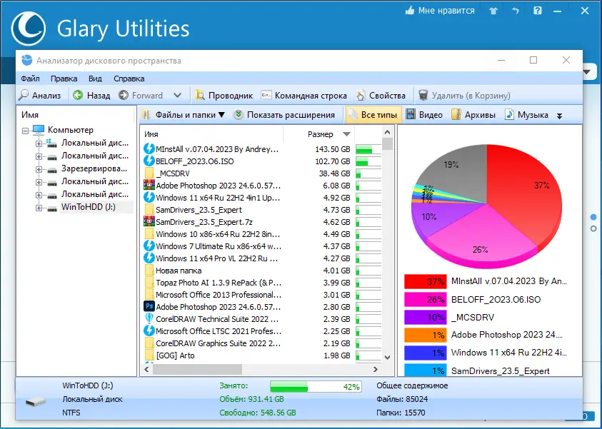Click Windows 7 Ultimate Ru file icon
602x429 pixels.
coord(149,246)
